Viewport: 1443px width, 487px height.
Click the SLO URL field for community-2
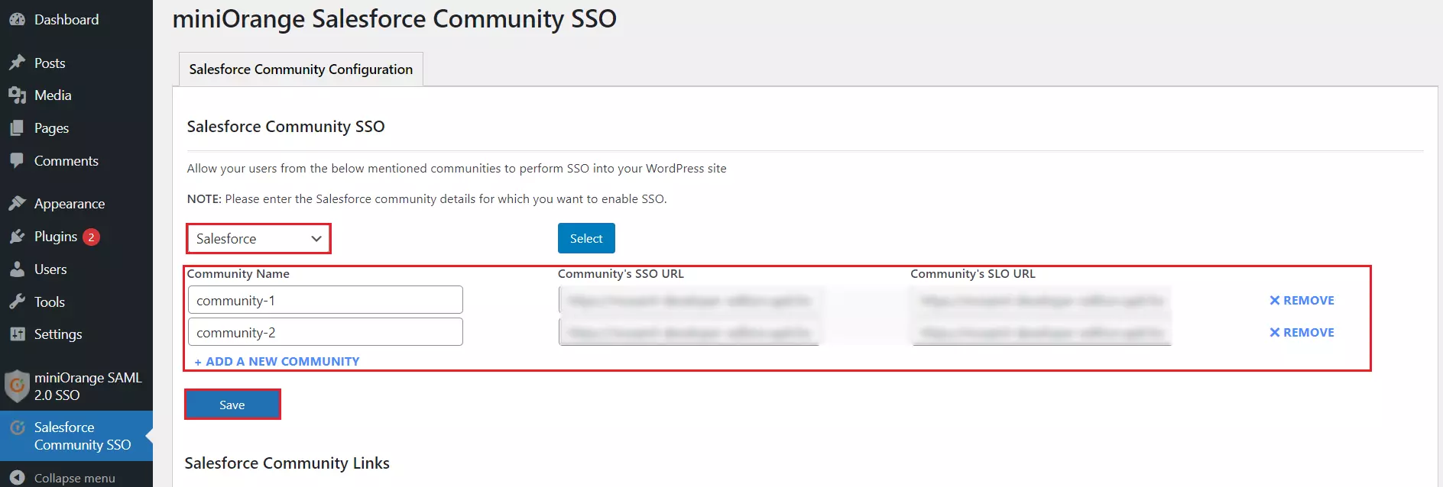point(1041,332)
